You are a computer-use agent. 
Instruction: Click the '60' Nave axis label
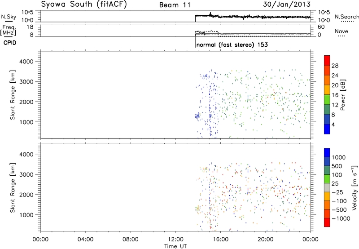coord(321,27)
